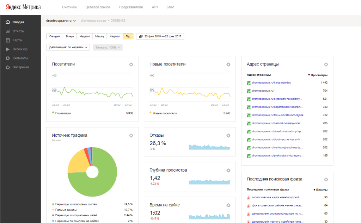Click gear icon on Новые посетители widget

pyautogui.click(x=228, y=64)
